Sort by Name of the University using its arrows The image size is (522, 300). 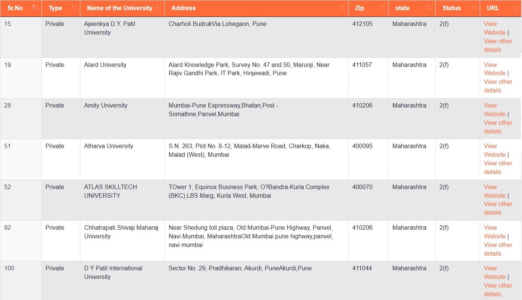coord(158,8)
